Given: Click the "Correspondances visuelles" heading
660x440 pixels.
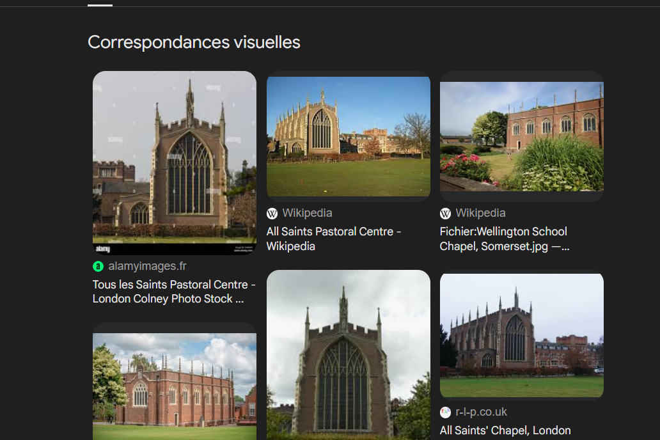Looking at the screenshot, I should pyautogui.click(x=194, y=42).
